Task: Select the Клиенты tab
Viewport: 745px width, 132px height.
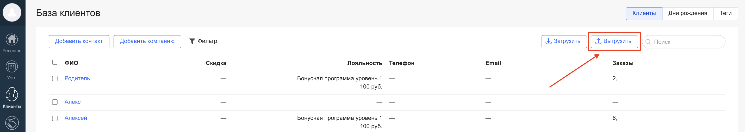Action: click(644, 13)
